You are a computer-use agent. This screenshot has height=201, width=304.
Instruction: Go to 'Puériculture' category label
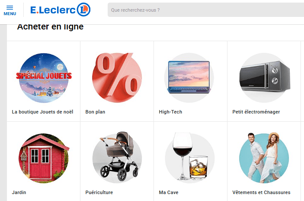pos(99,192)
